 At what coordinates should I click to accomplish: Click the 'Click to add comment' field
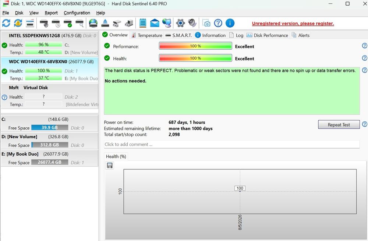point(231,144)
